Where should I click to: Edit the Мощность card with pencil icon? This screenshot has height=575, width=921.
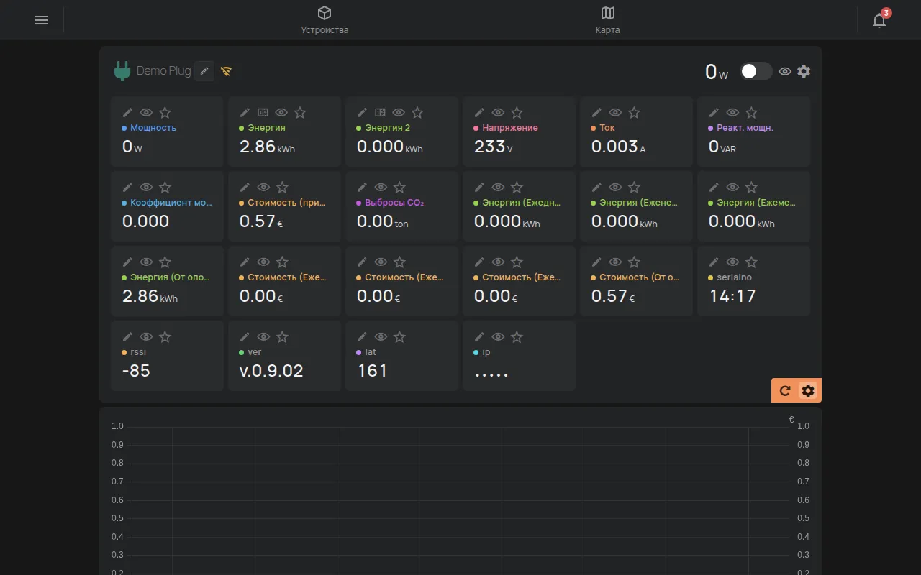pyautogui.click(x=127, y=112)
